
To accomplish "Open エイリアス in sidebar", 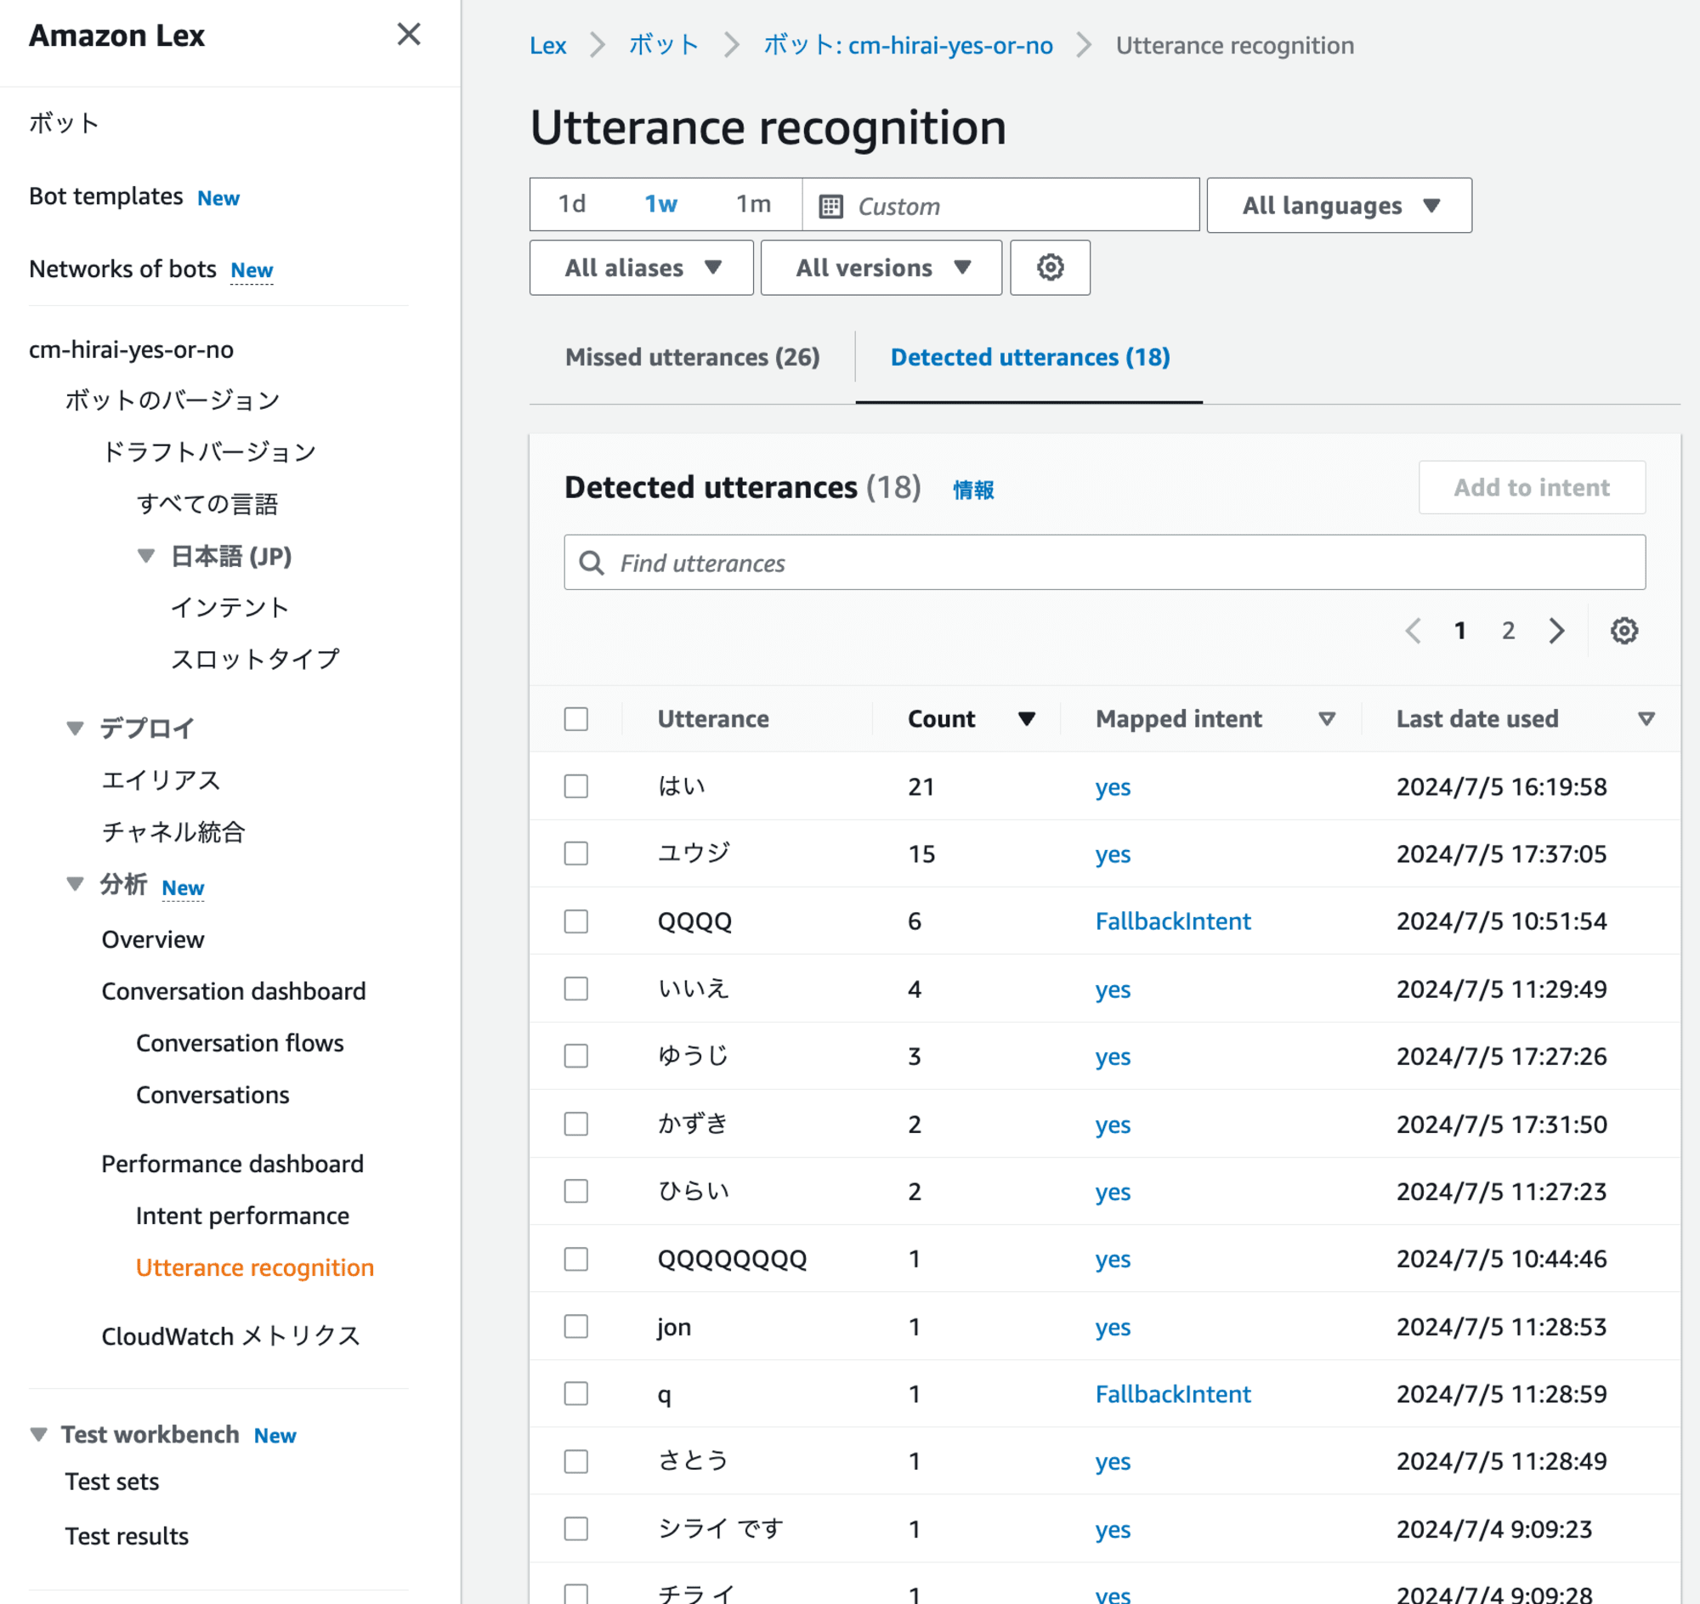I will (x=161, y=779).
